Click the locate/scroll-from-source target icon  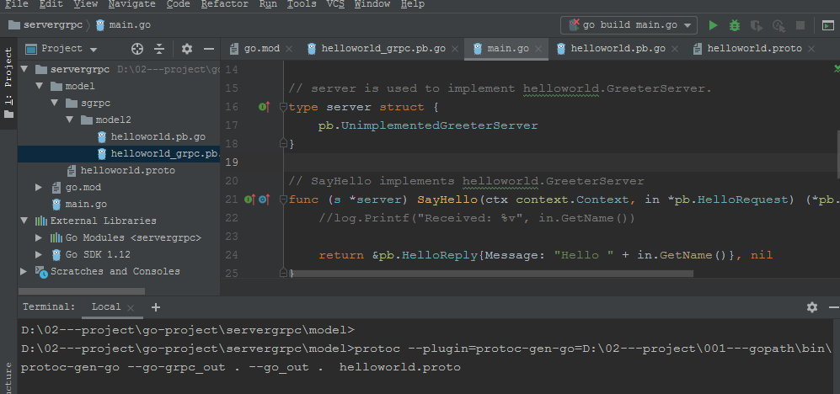pos(137,49)
